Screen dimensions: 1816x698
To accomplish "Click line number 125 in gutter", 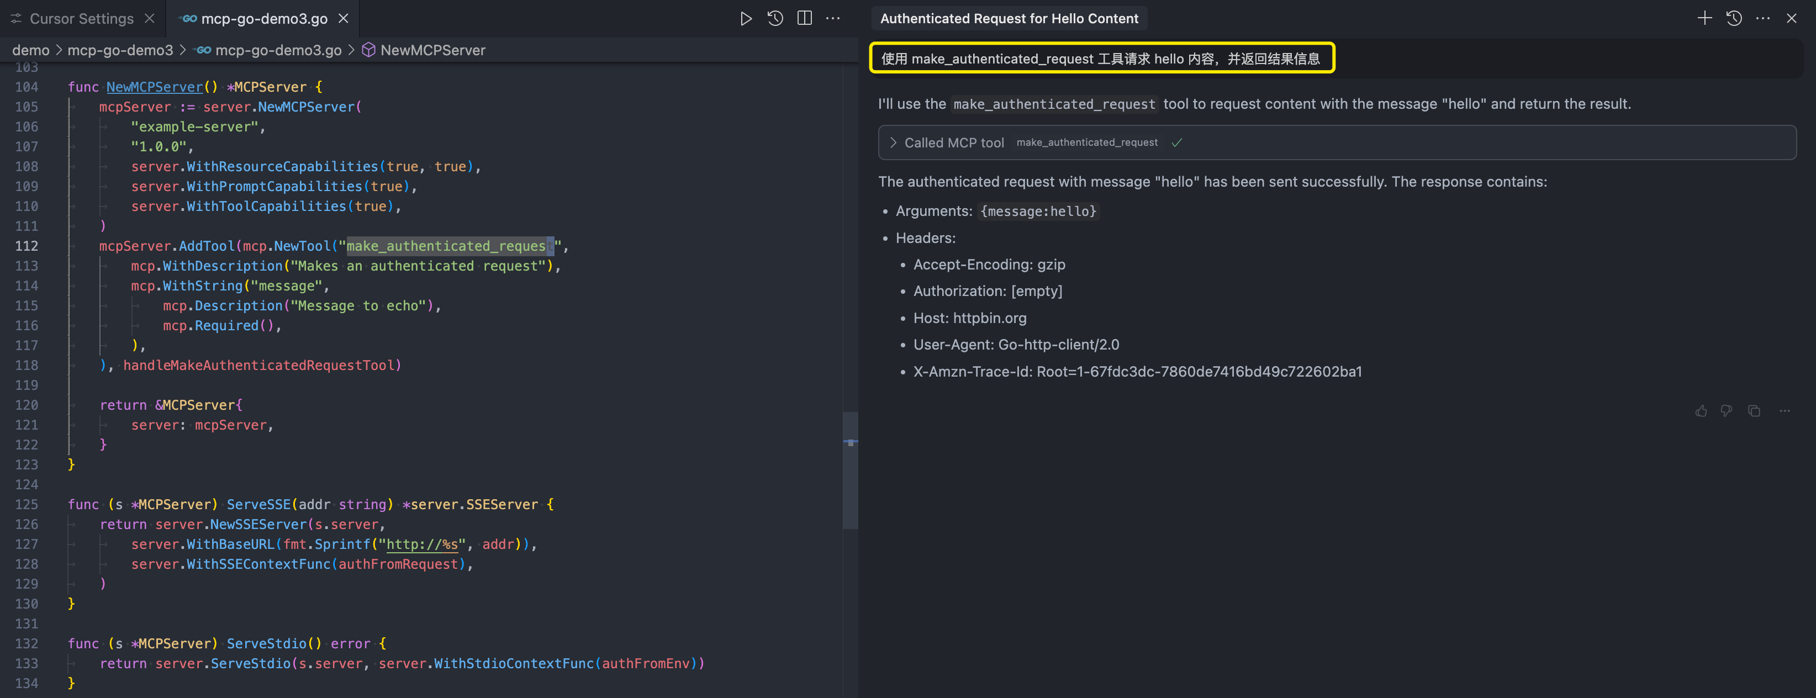I will (x=27, y=505).
